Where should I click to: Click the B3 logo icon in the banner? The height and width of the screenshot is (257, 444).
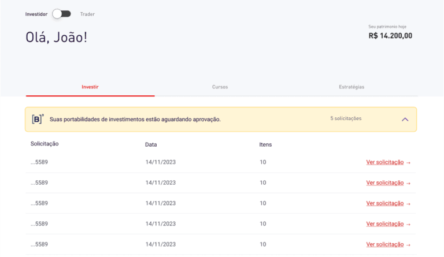(x=38, y=119)
